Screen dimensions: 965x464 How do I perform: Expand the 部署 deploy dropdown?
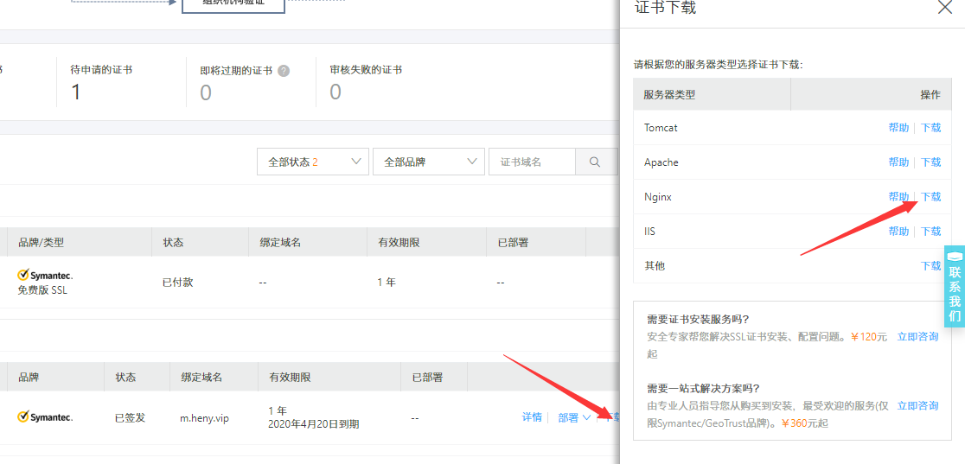574,417
